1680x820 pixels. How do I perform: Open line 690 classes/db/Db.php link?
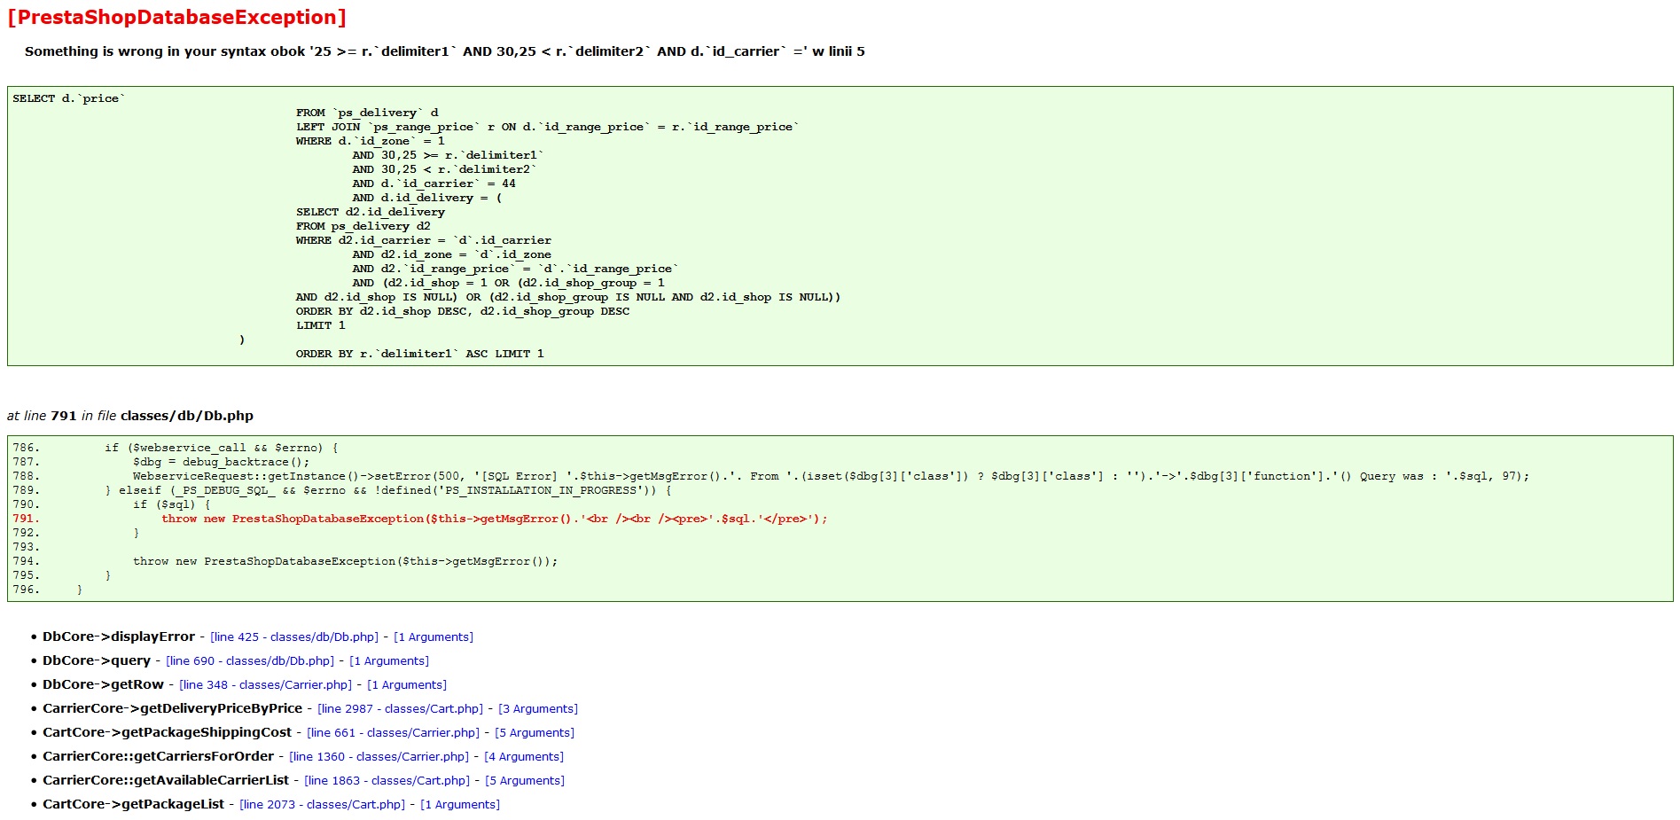pos(250,660)
